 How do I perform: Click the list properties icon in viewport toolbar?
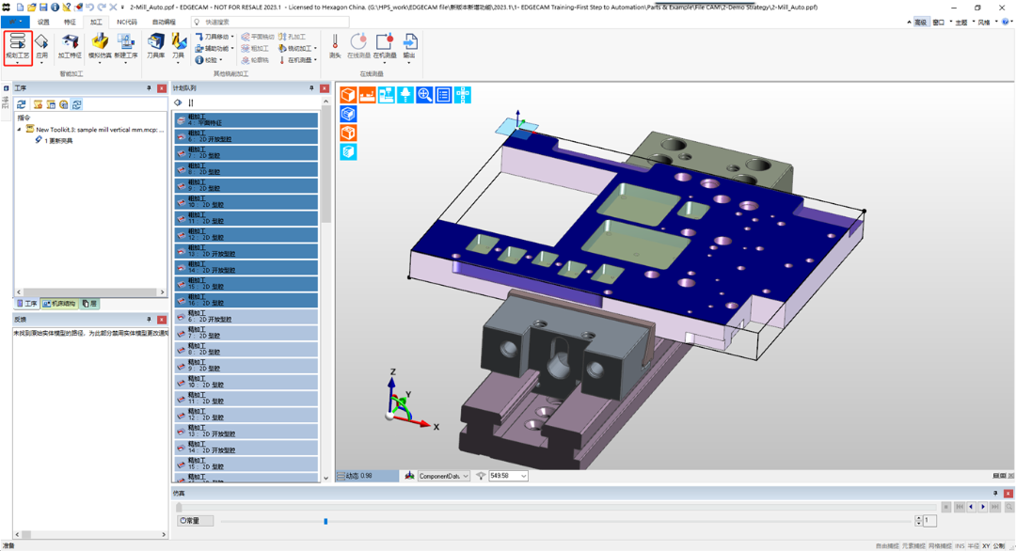pos(443,95)
